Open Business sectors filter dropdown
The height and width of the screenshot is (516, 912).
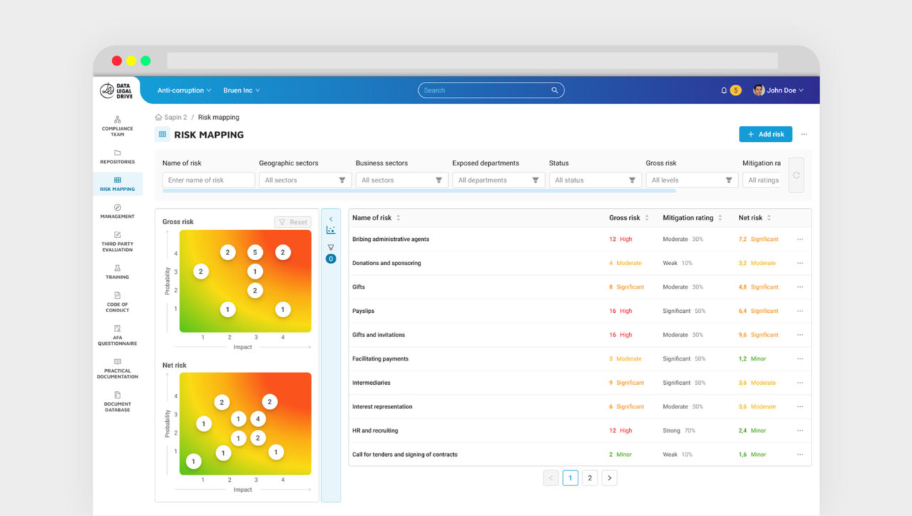pyautogui.click(x=402, y=180)
